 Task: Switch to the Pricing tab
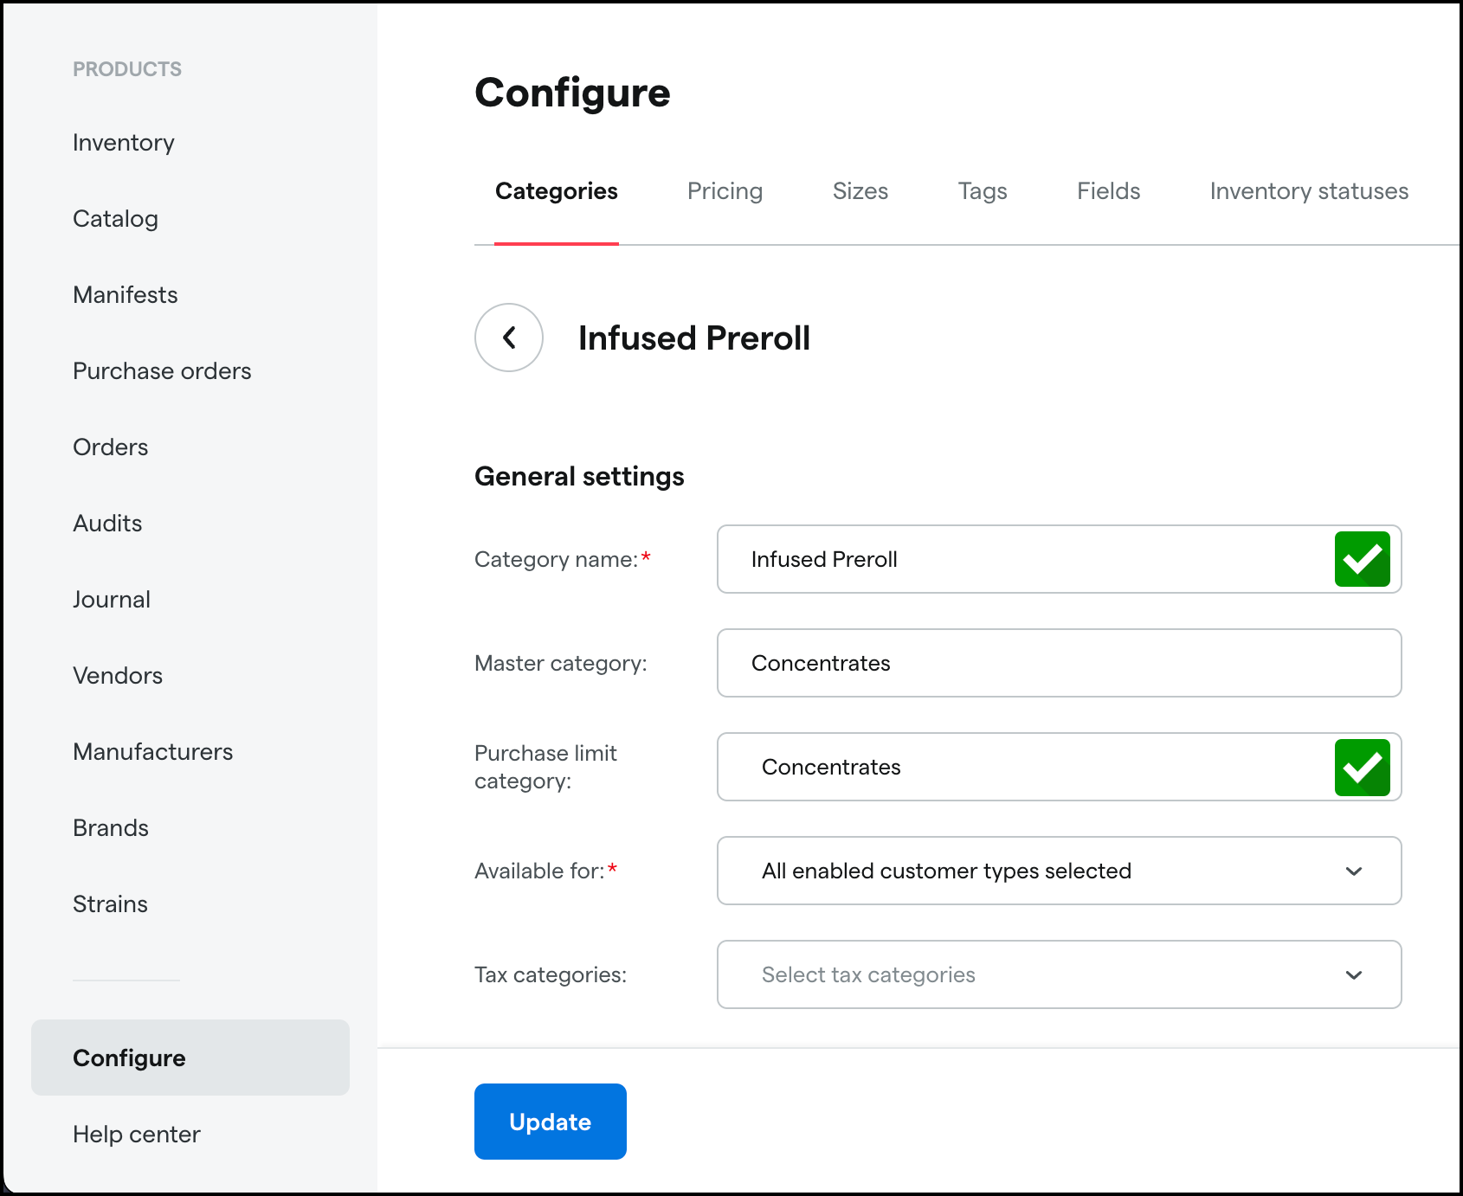(x=725, y=191)
